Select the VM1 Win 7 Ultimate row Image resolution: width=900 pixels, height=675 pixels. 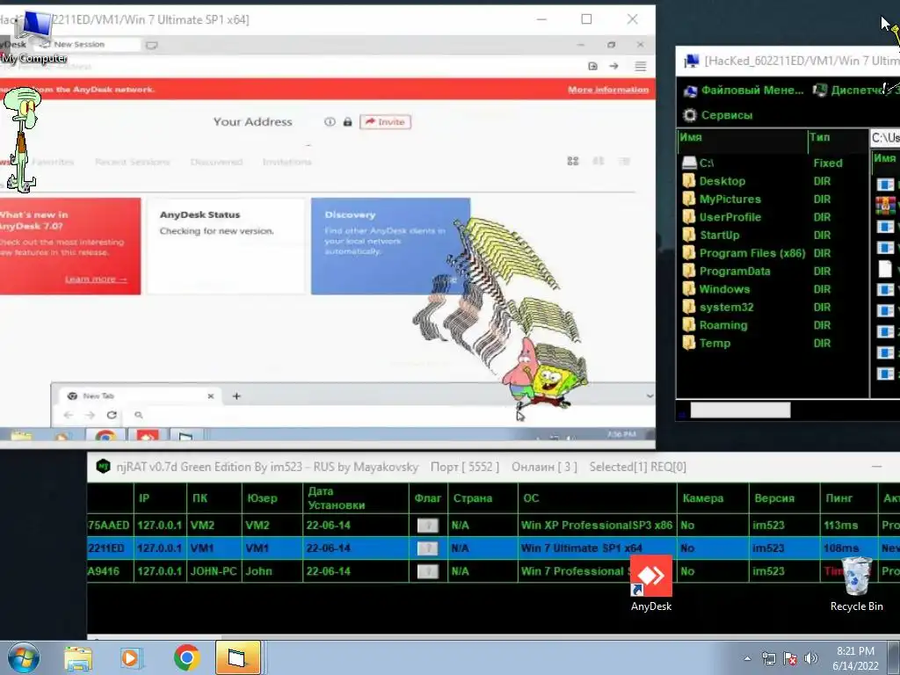point(493,548)
